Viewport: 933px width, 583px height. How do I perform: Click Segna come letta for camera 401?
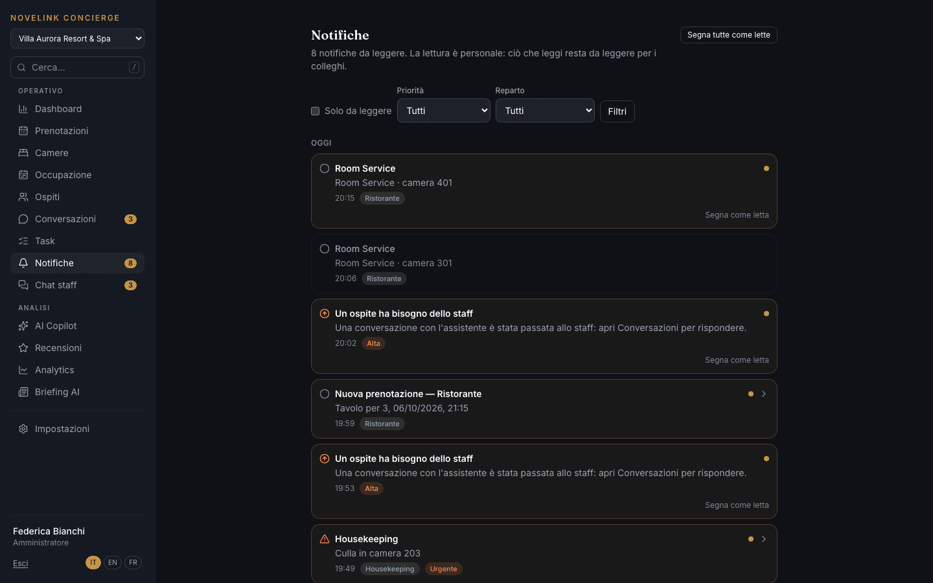coord(737,215)
